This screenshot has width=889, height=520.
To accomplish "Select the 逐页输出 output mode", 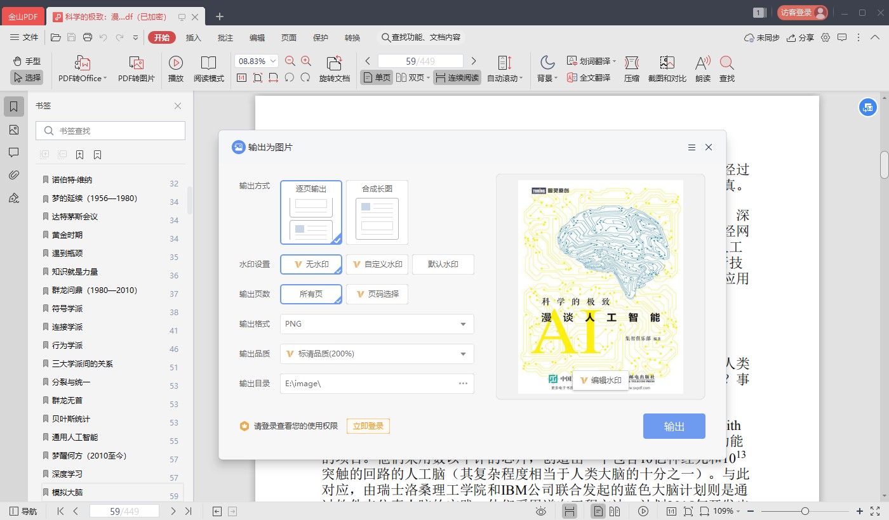I will click(311, 212).
